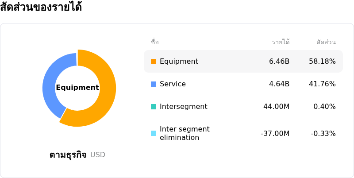The image size is (354, 178).
Task: Click the สัดส่วน column header
Action: tap(326, 42)
